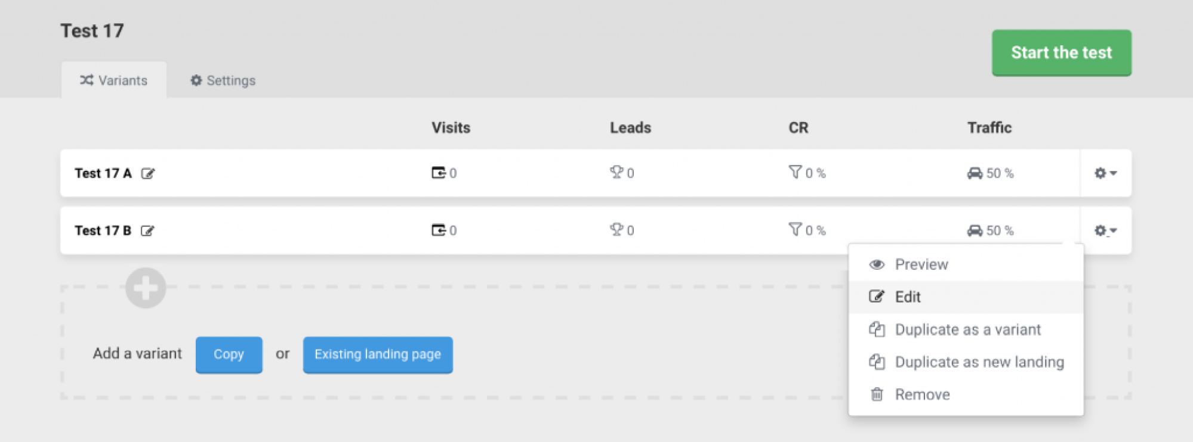Screen dimensions: 1193x442
Task: Click the plus icon to add a variant
Action: (x=145, y=287)
